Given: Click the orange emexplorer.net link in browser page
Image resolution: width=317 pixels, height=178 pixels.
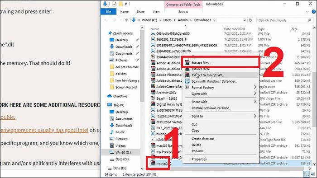Looking at the screenshot, I should (x=44, y=130).
